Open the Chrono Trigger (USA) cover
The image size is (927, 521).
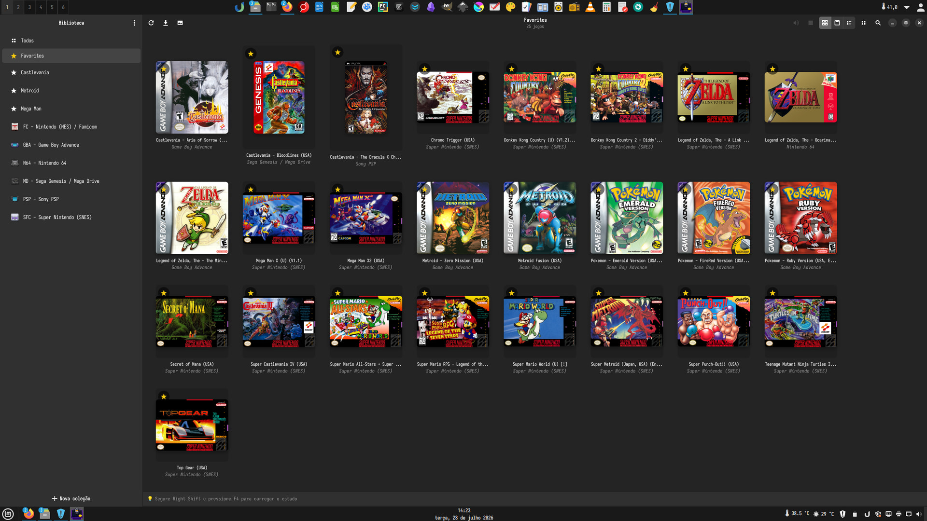coord(453,97)
